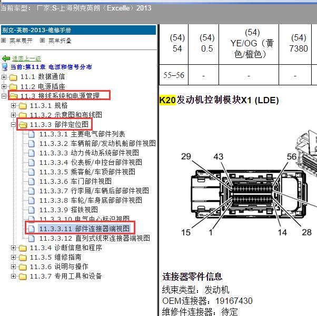The image size is (317, 316).
Task: Click the 别克-英朗-2013-维修手册 header
Action: coord(78,30)
